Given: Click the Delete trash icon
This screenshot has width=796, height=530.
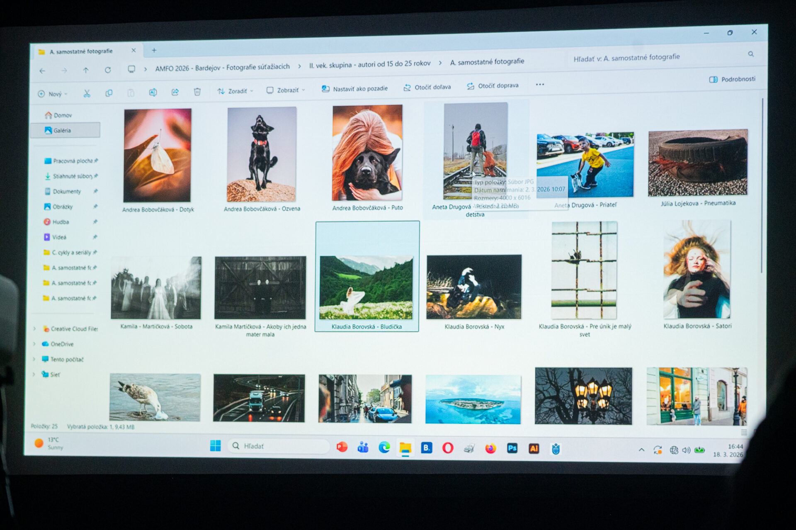Looking at the screenshot, I should [x=197, y=92].
